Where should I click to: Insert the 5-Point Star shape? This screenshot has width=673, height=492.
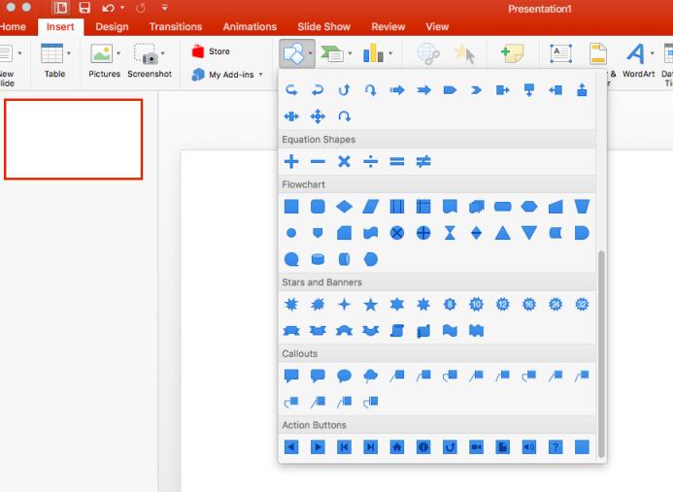click(370, 305)
